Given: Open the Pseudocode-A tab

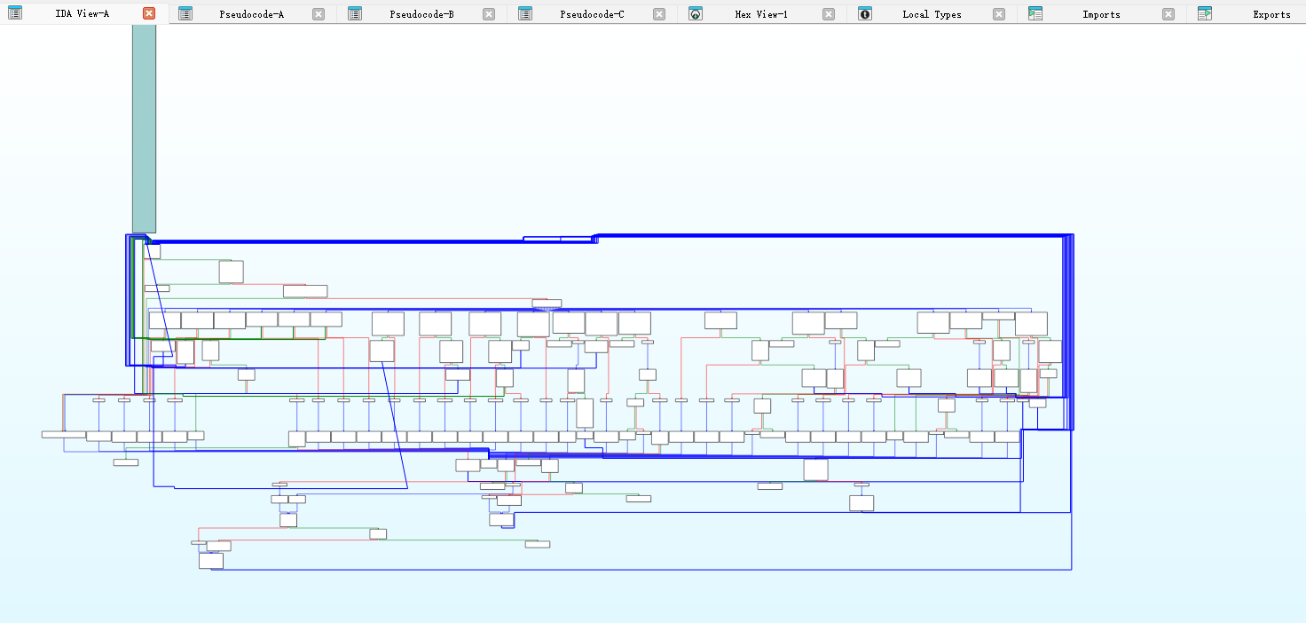Looking at the screenshot, I should point(252,14).
